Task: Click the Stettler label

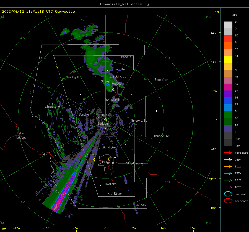Action: coord(161,80)
